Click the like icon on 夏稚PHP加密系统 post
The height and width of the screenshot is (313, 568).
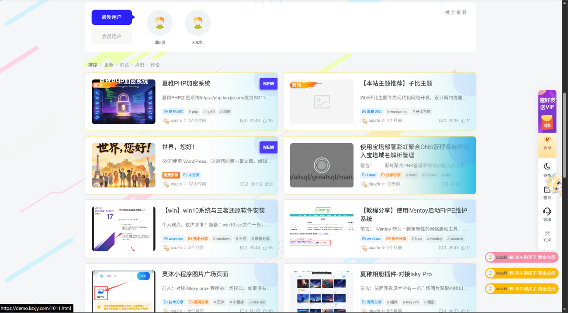click(x=265, y=121)
